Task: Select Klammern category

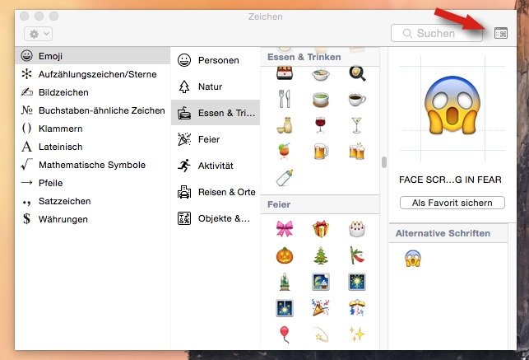Action: pyautogui.click(x=93, y=129)
